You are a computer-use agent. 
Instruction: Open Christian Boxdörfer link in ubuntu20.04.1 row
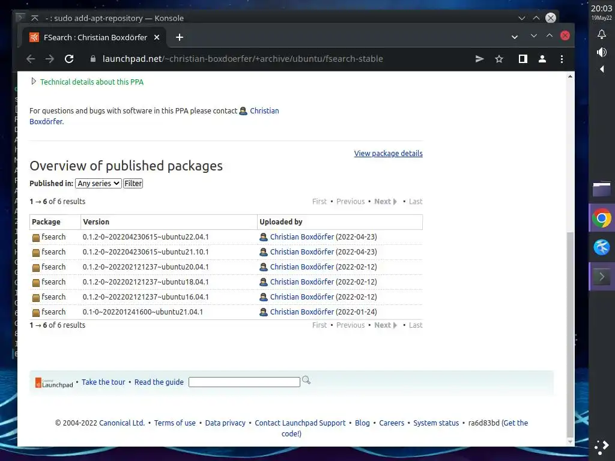click(x=301, y=267)
